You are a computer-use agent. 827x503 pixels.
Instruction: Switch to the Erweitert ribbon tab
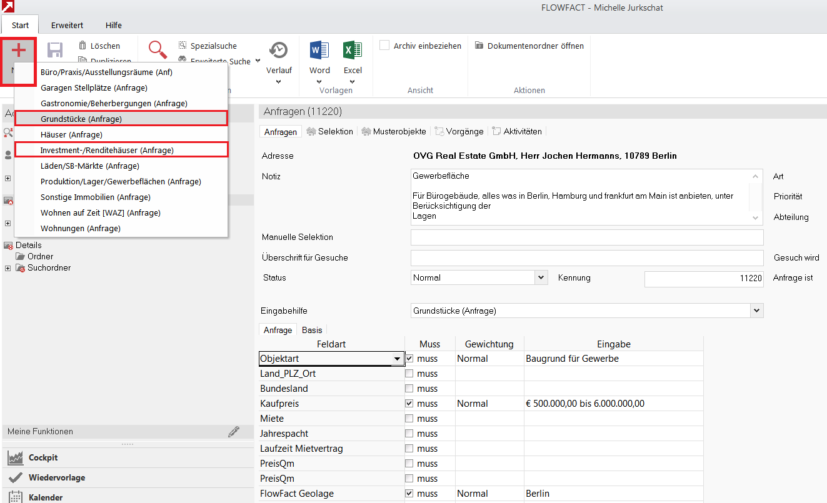point(67,25)
